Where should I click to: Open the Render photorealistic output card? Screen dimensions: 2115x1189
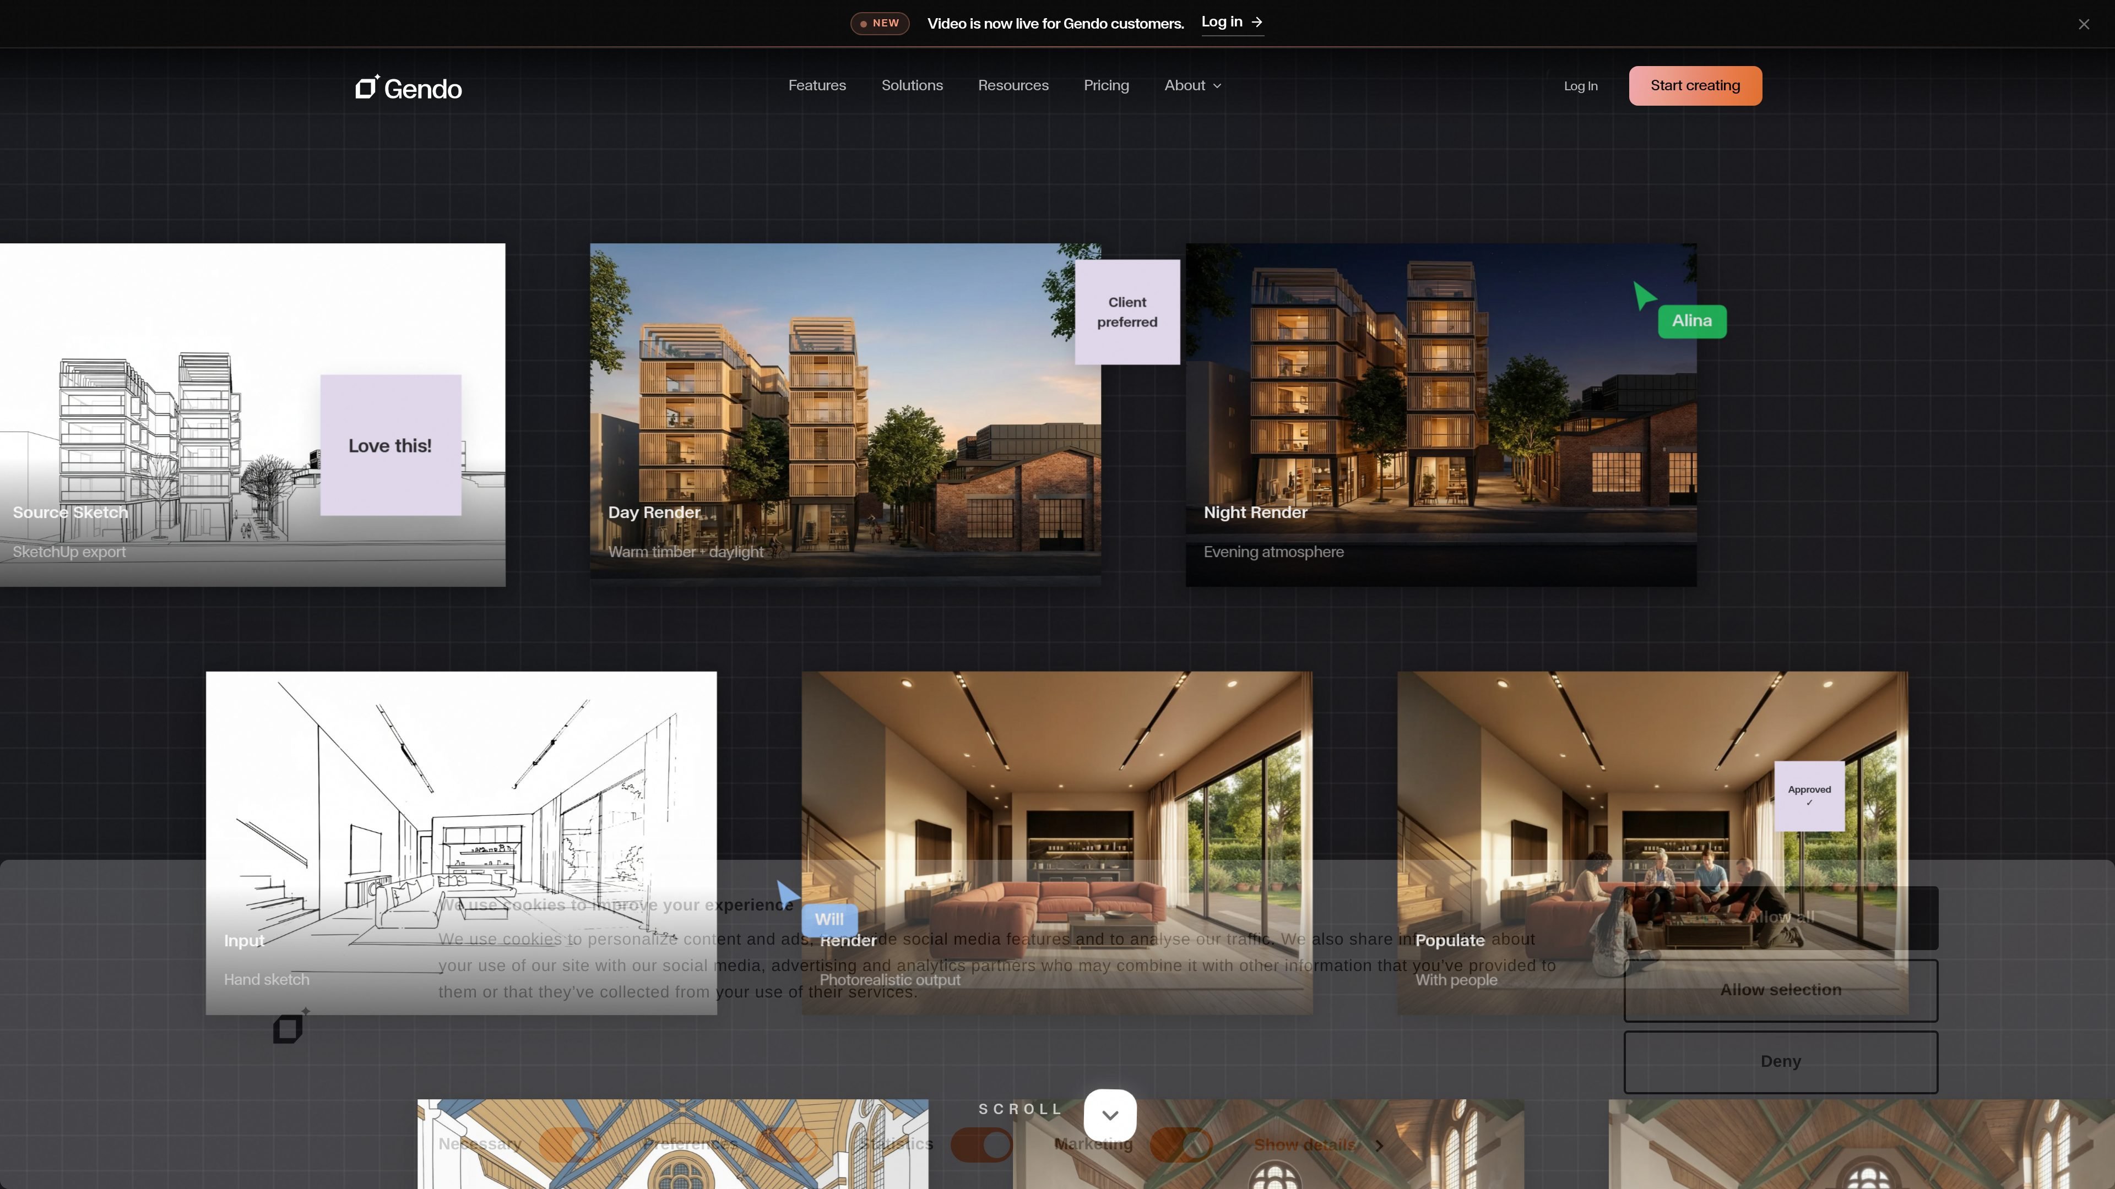tap(1057, 843)
